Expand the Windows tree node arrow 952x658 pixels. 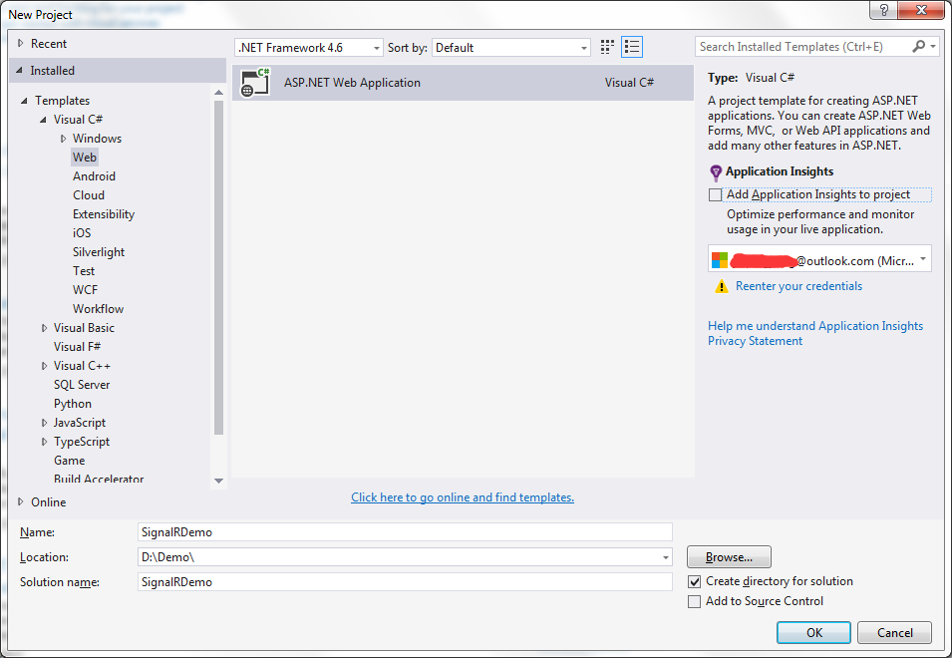coord(63,139)
